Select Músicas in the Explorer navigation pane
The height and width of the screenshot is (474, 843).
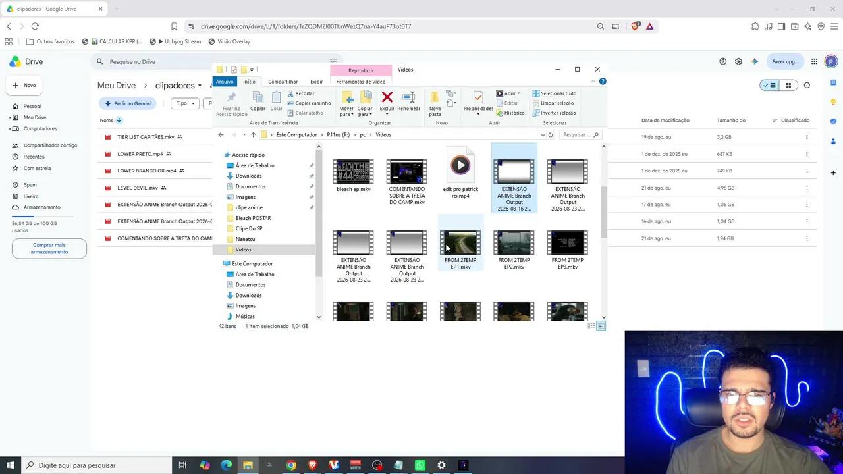click(x=245, y=317)
